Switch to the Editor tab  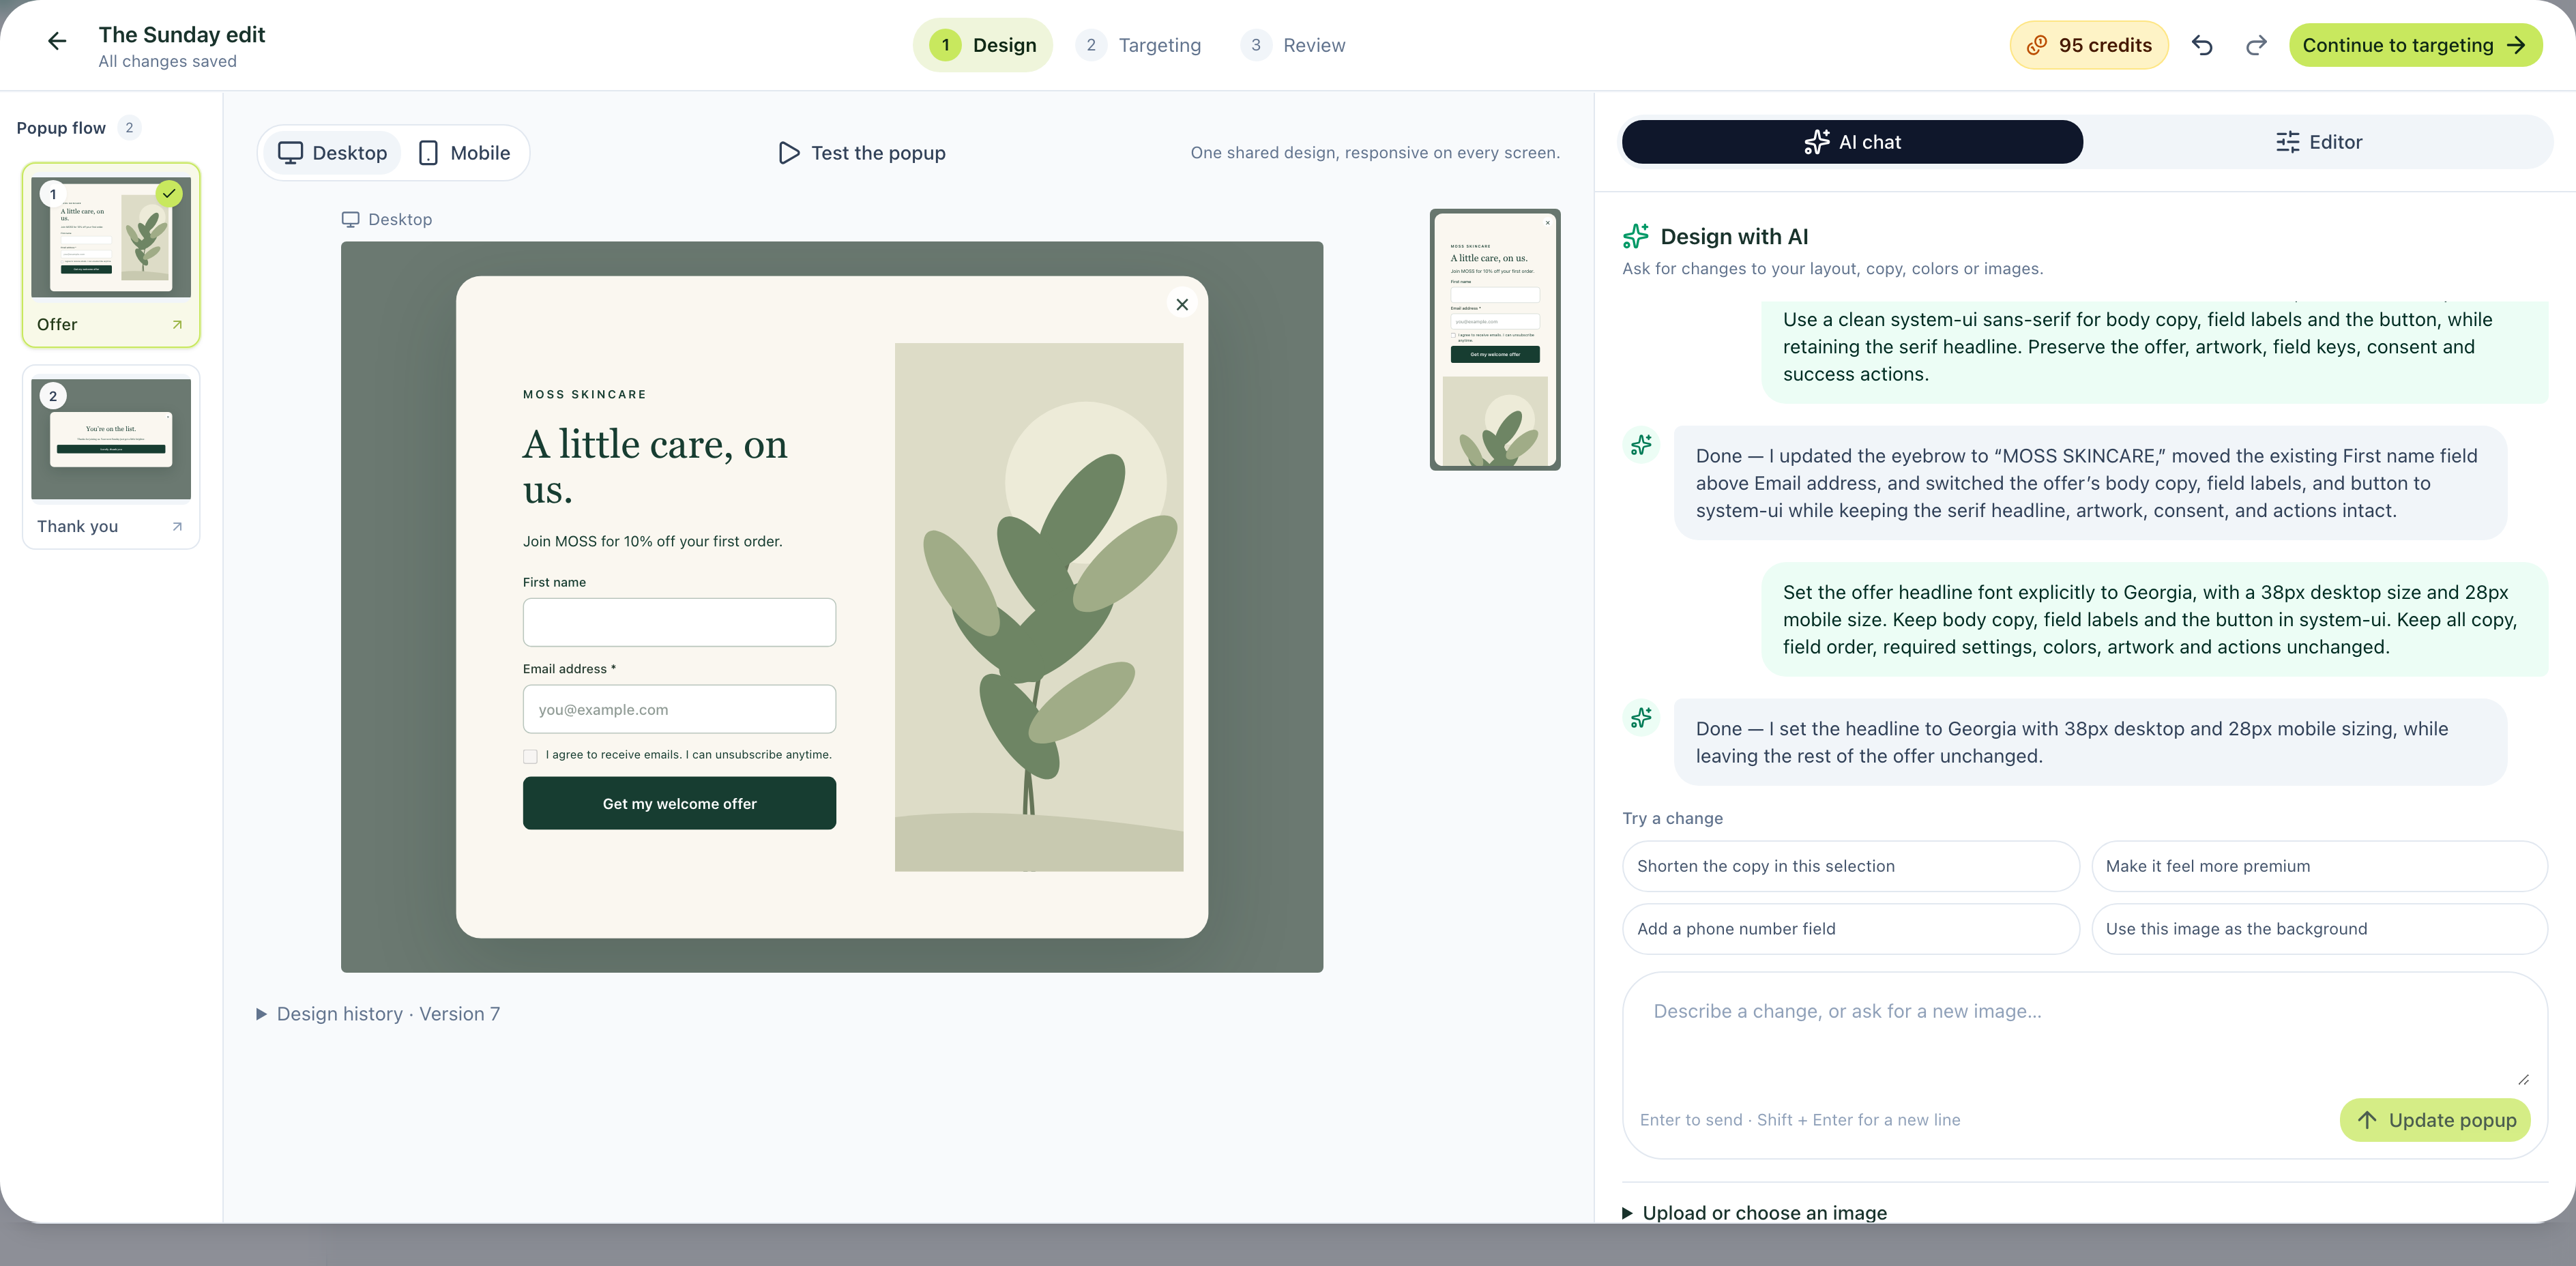tap(2318, 142)
